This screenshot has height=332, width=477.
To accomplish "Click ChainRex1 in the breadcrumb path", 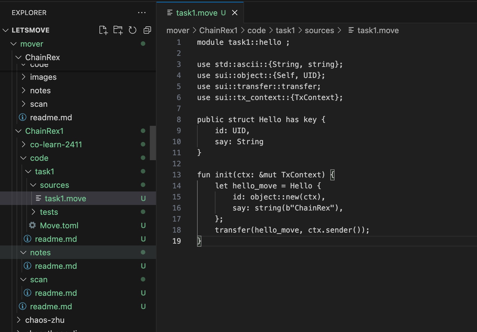I will 218,30.
